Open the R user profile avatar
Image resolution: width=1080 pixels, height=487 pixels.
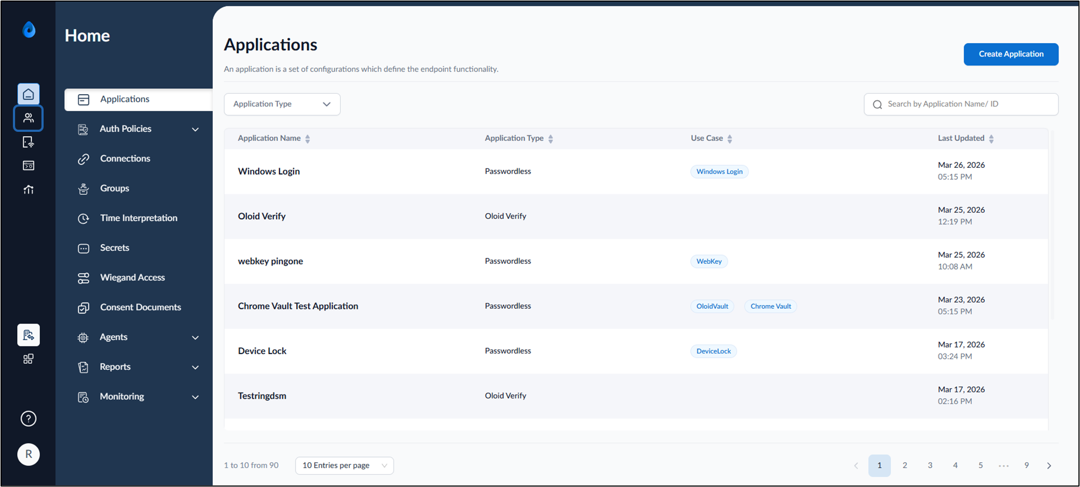(x=29, y=455)
